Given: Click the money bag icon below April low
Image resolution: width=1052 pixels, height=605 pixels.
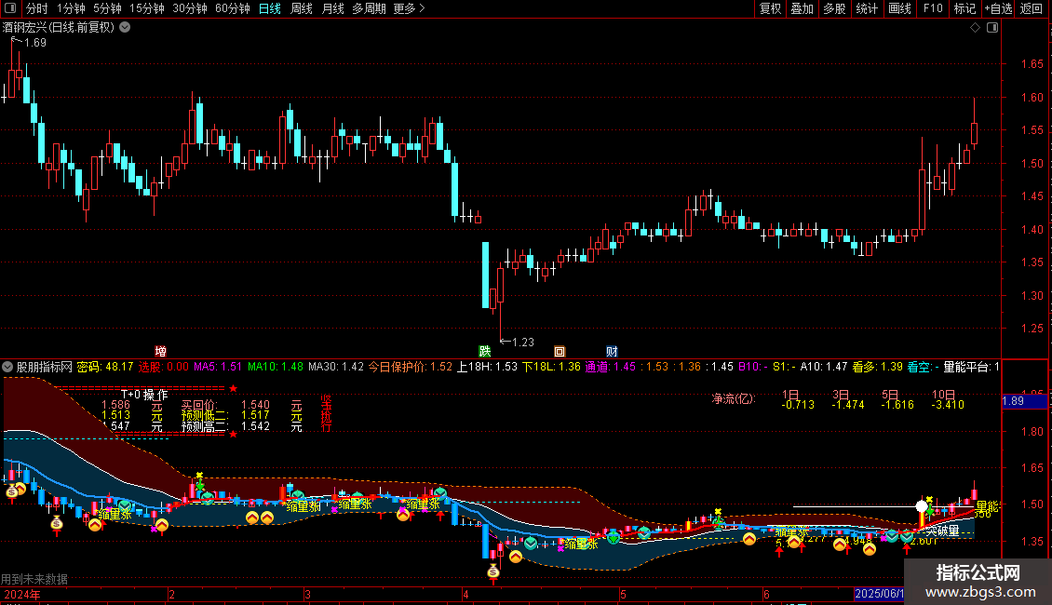Looking at the screenshot, I should pyautogui.click(x=493, y=572).
